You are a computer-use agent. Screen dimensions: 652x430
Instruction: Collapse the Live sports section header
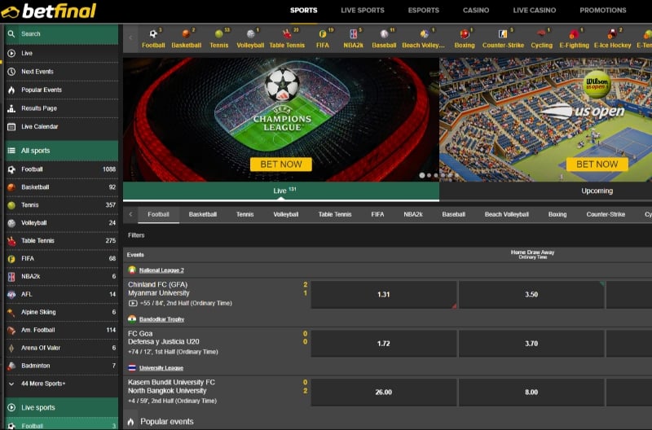(62, 407)
